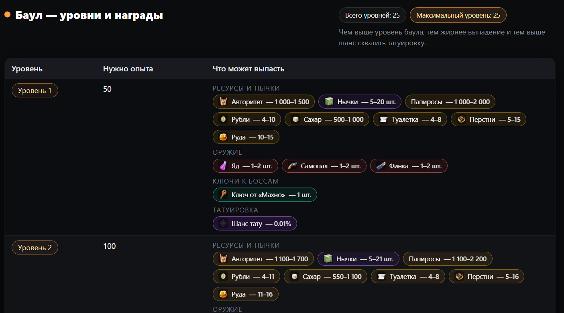Click the Самопал gun icon
Image resolution: width=564 pixels, height=313 pixels.
click(293, 166)
